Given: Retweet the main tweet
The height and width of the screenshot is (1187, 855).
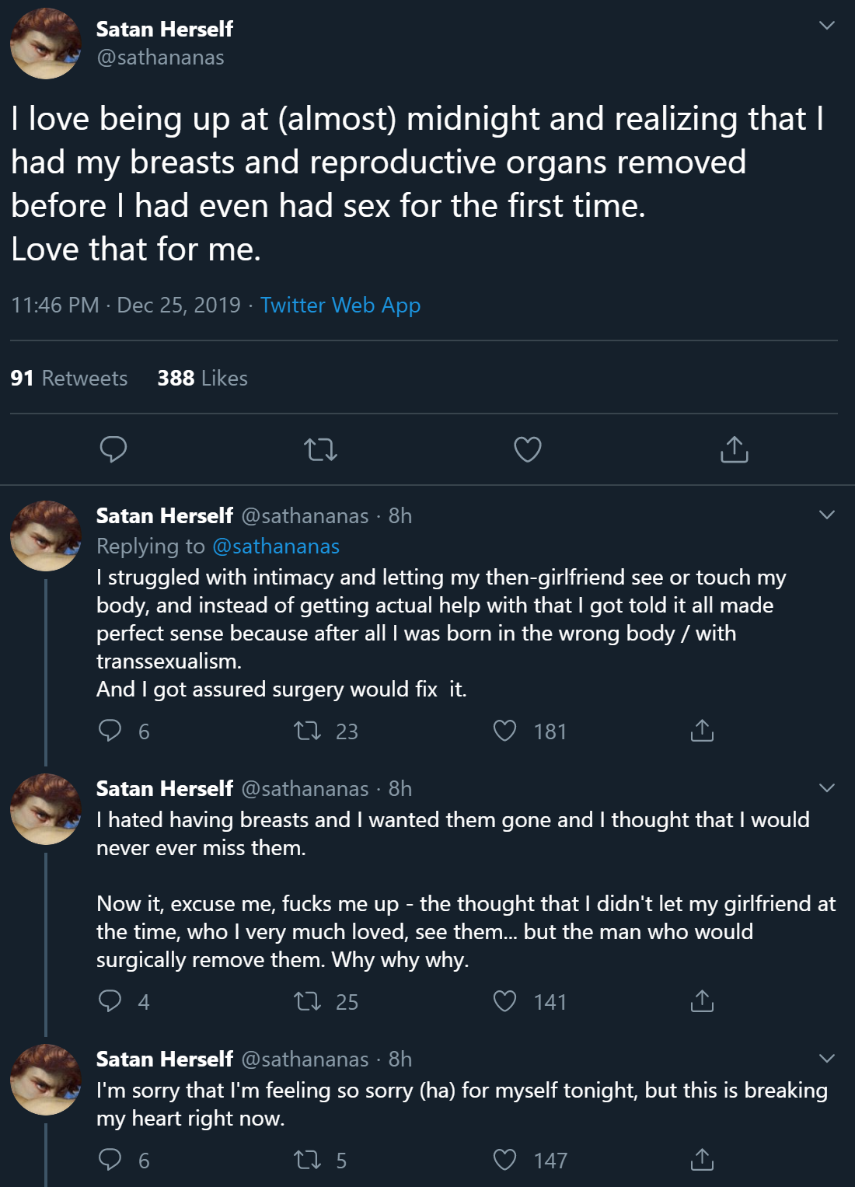Looking at the screenshot, I should click(x=320, y=449).
